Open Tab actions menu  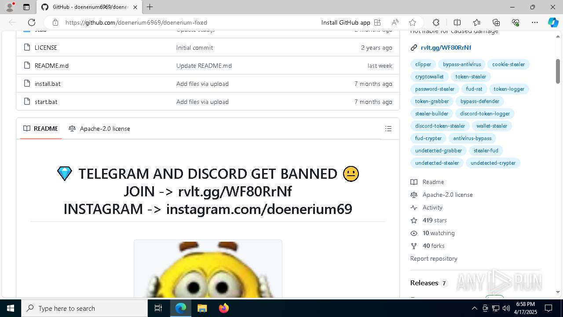click(26, 7)
